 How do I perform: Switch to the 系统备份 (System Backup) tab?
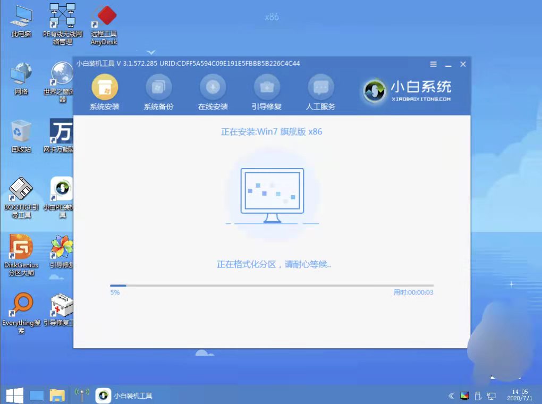pos(158,91)
